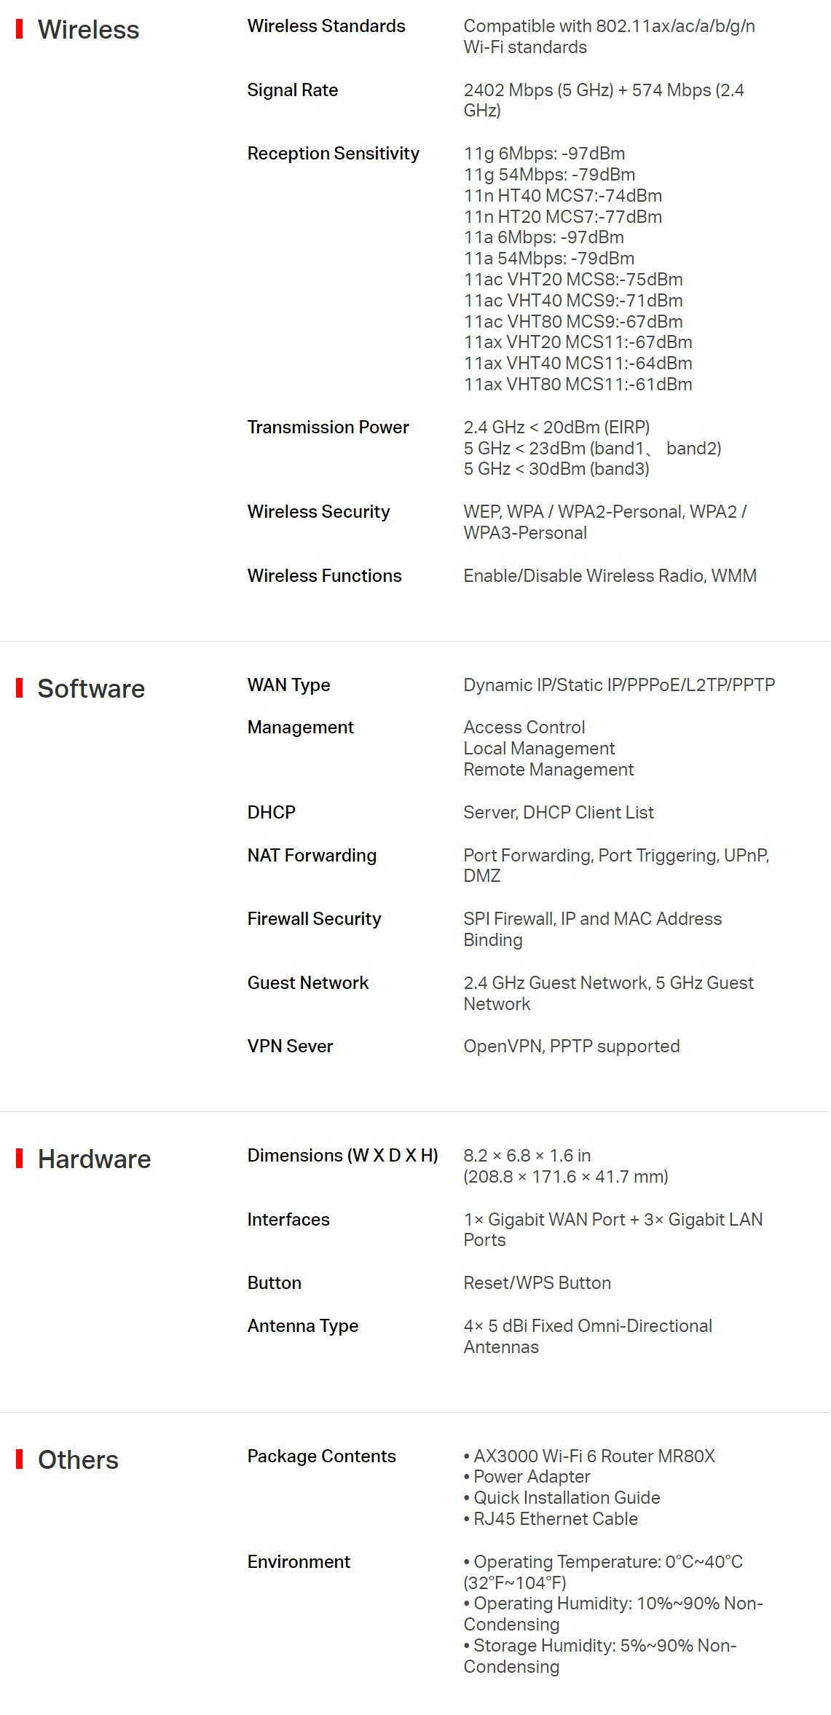Screen dimensions: 831x1715
Task: Click the VPN Sever label
Action: point(291,1046)
